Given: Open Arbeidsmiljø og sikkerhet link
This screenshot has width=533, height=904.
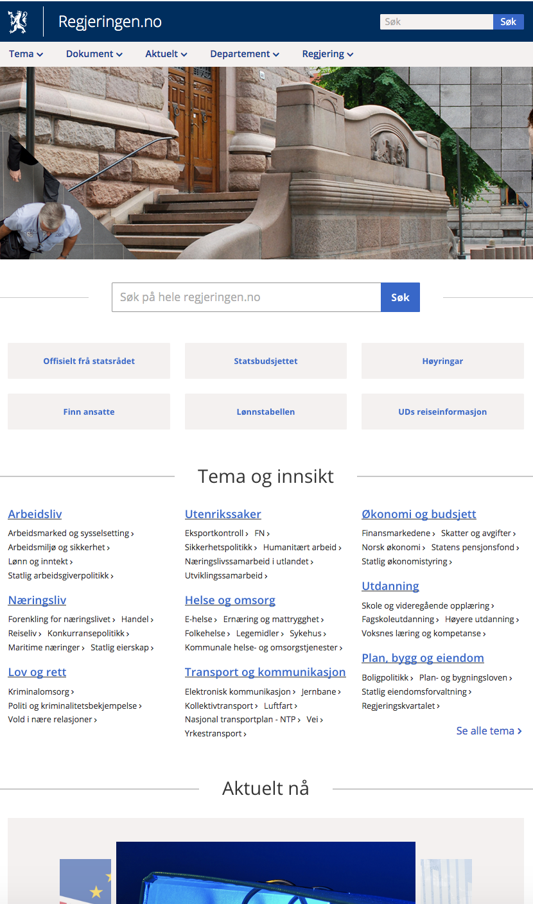Looking at the screenshot, I should pyautogui.click(x=59, y=548).
